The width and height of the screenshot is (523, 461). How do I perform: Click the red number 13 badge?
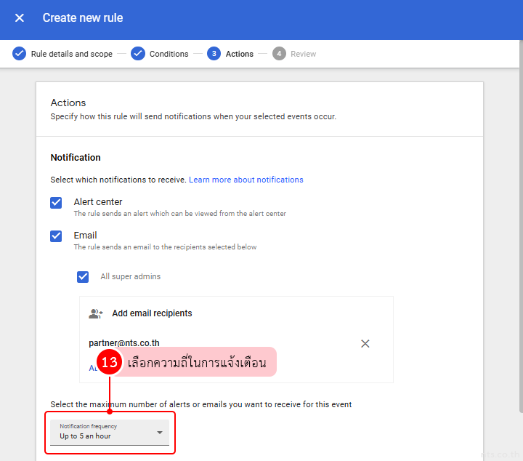109,363
